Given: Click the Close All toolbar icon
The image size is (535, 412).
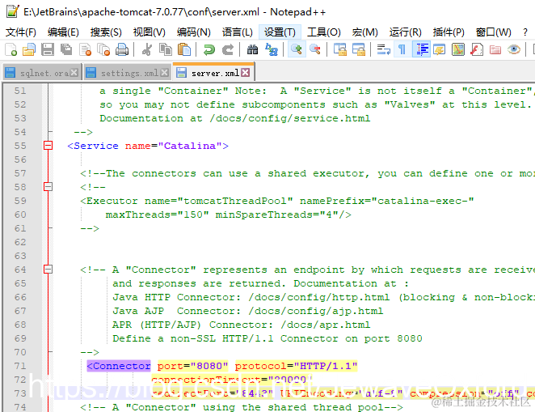Looking at the screenshot, I should [103, 50].
